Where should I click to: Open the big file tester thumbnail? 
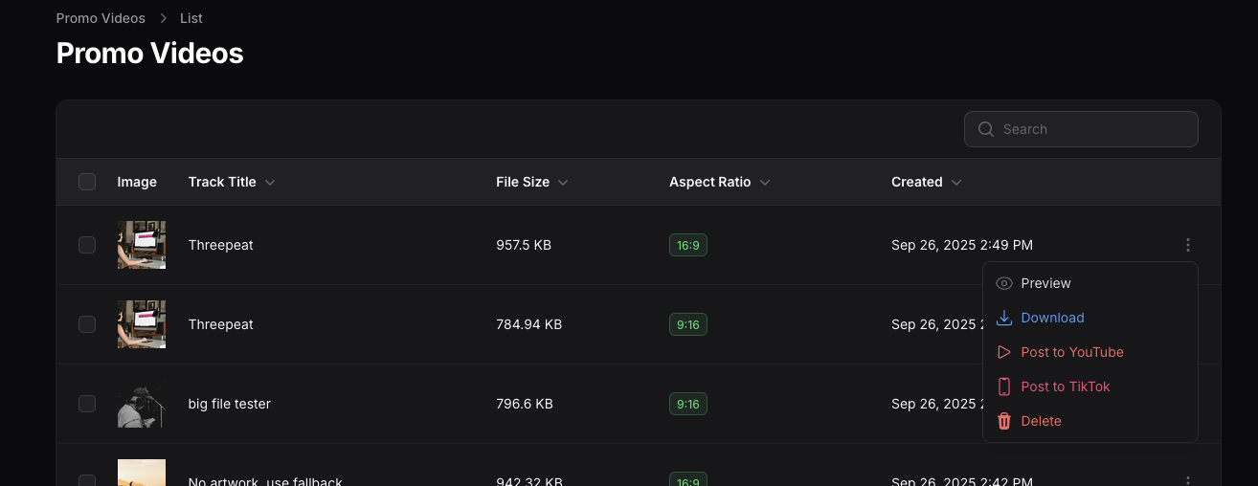click(x=142, y=404)
